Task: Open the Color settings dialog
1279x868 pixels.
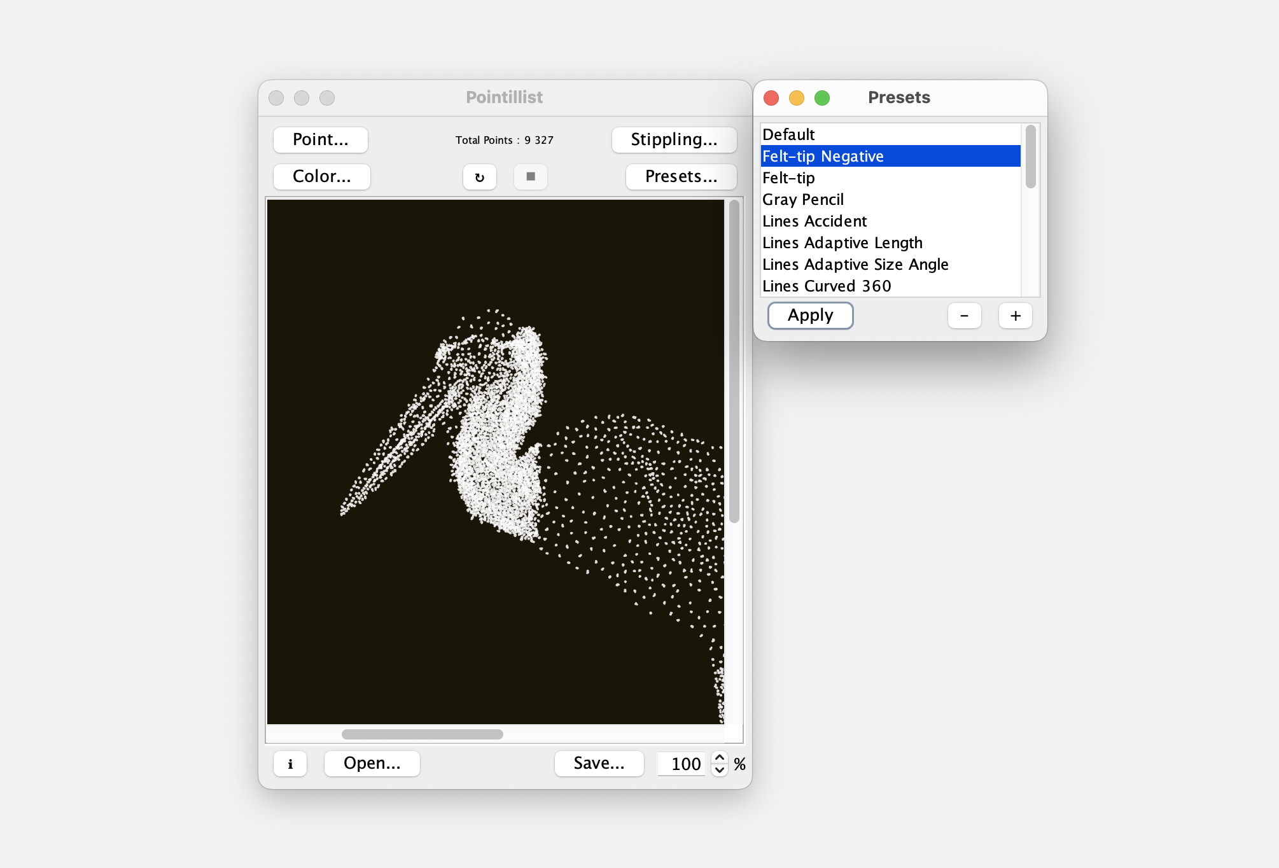Action: [x=321, y=177]
